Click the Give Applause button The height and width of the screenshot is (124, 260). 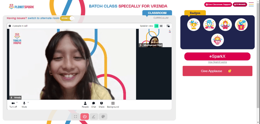[x=217, y=71]
